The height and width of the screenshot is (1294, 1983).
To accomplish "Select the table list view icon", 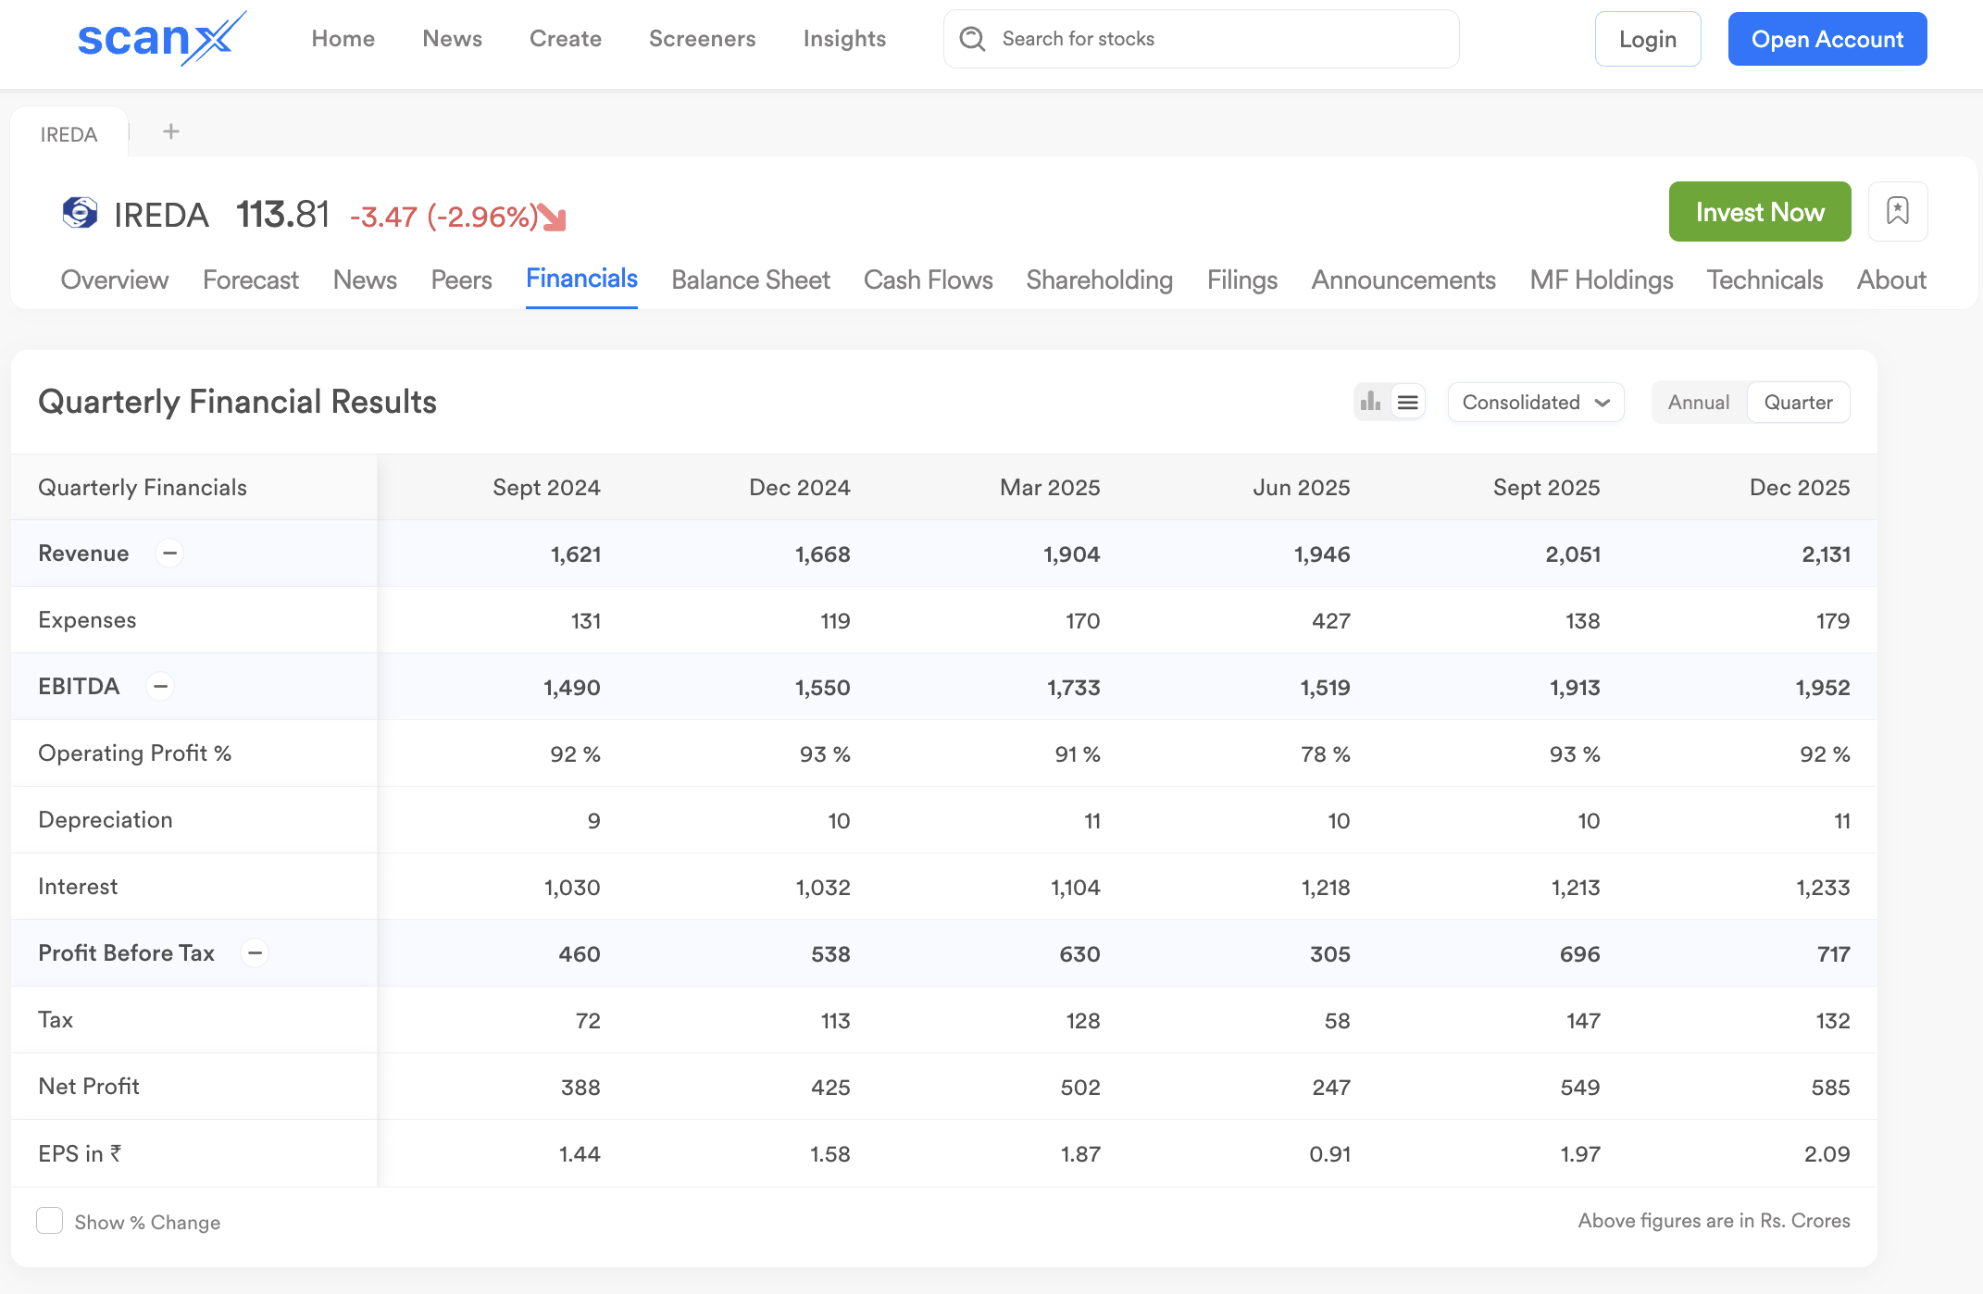I will pyautogui.click(x=1408, y=402).
